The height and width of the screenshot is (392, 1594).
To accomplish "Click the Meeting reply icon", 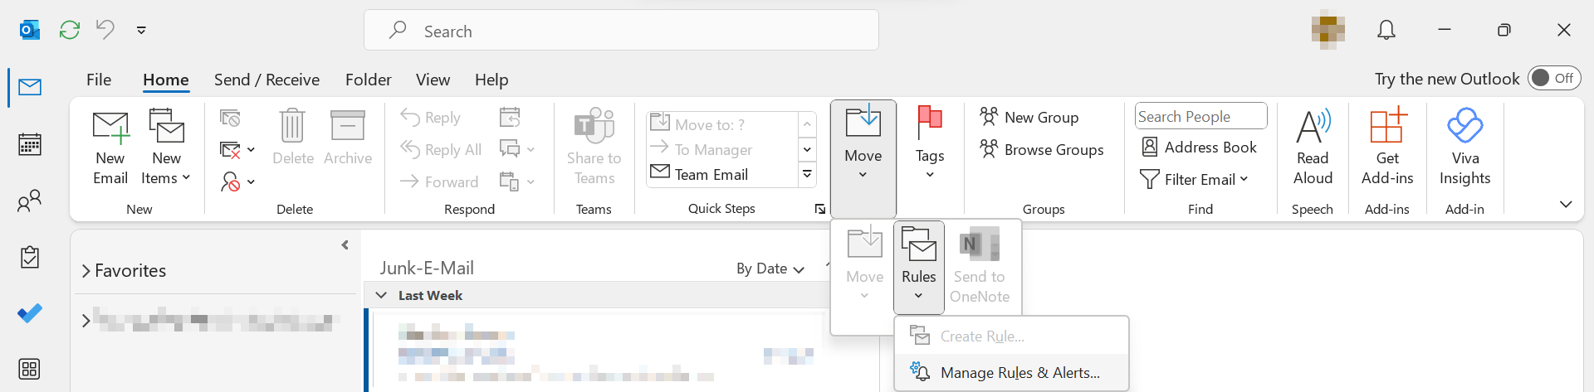I will pyautogui.click(x=510, y=118).
